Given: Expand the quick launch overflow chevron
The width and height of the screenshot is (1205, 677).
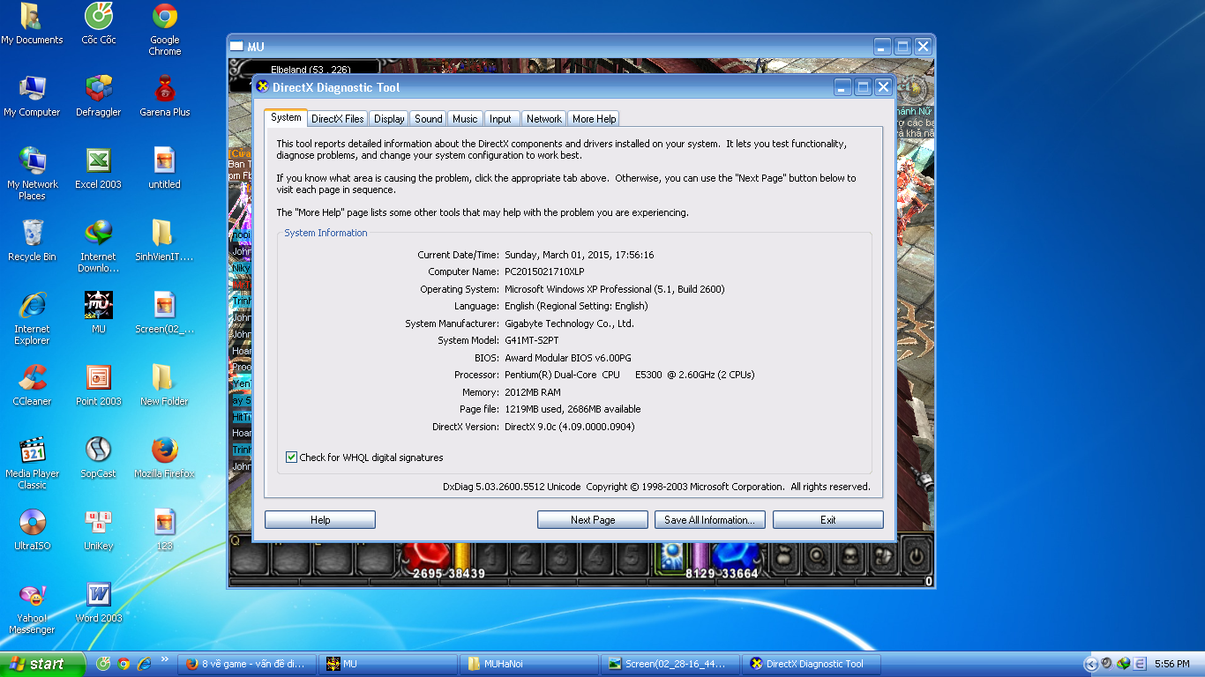Looking at the screenshot, I should point(164,659).
